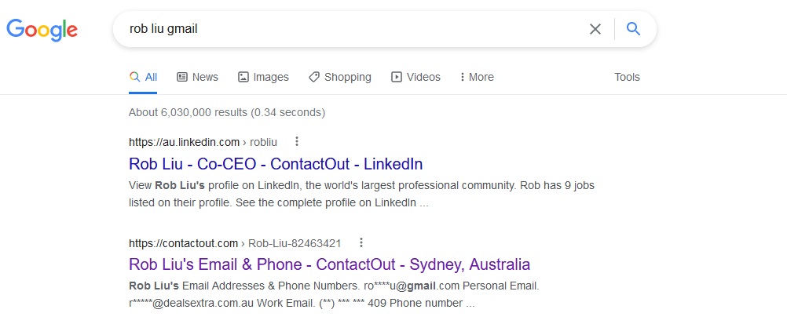The image size is (787, 335).
Task: Open Rob Liu Co-CEO ContactOut LinkedIn result
Action: tap(276, 164)
